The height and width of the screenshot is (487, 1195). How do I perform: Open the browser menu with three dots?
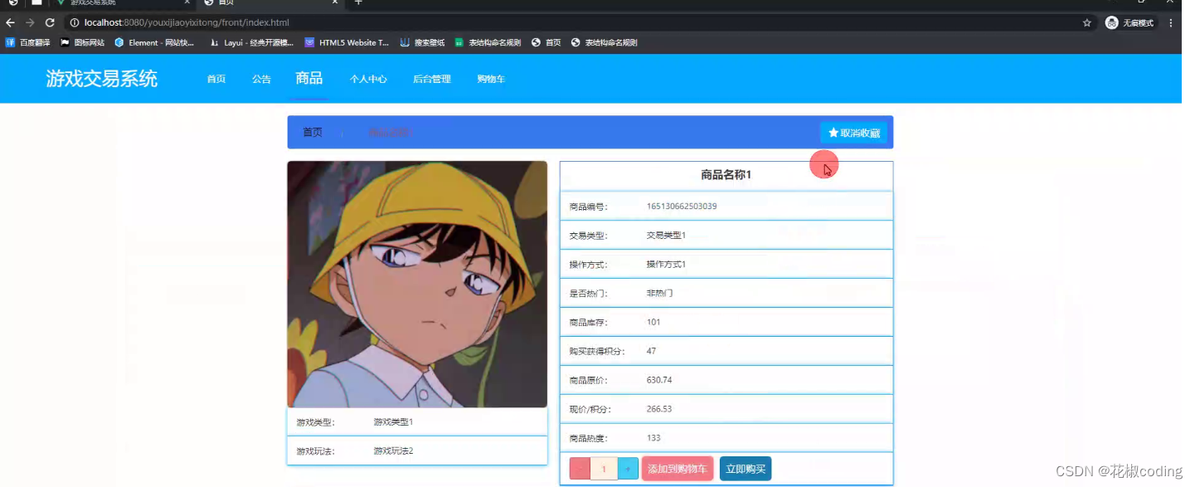point(1170,22)
